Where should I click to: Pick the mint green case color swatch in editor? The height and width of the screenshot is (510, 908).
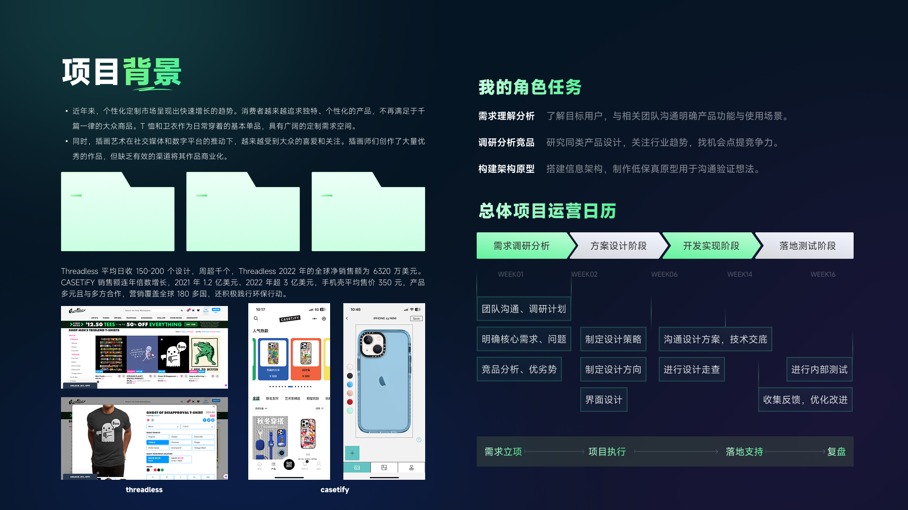pyautogui.click(x=350, y=411)
